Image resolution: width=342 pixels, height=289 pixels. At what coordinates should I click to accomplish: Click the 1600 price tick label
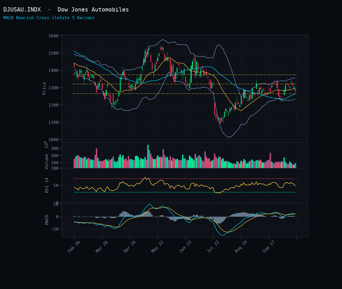(x=53, y=36)
